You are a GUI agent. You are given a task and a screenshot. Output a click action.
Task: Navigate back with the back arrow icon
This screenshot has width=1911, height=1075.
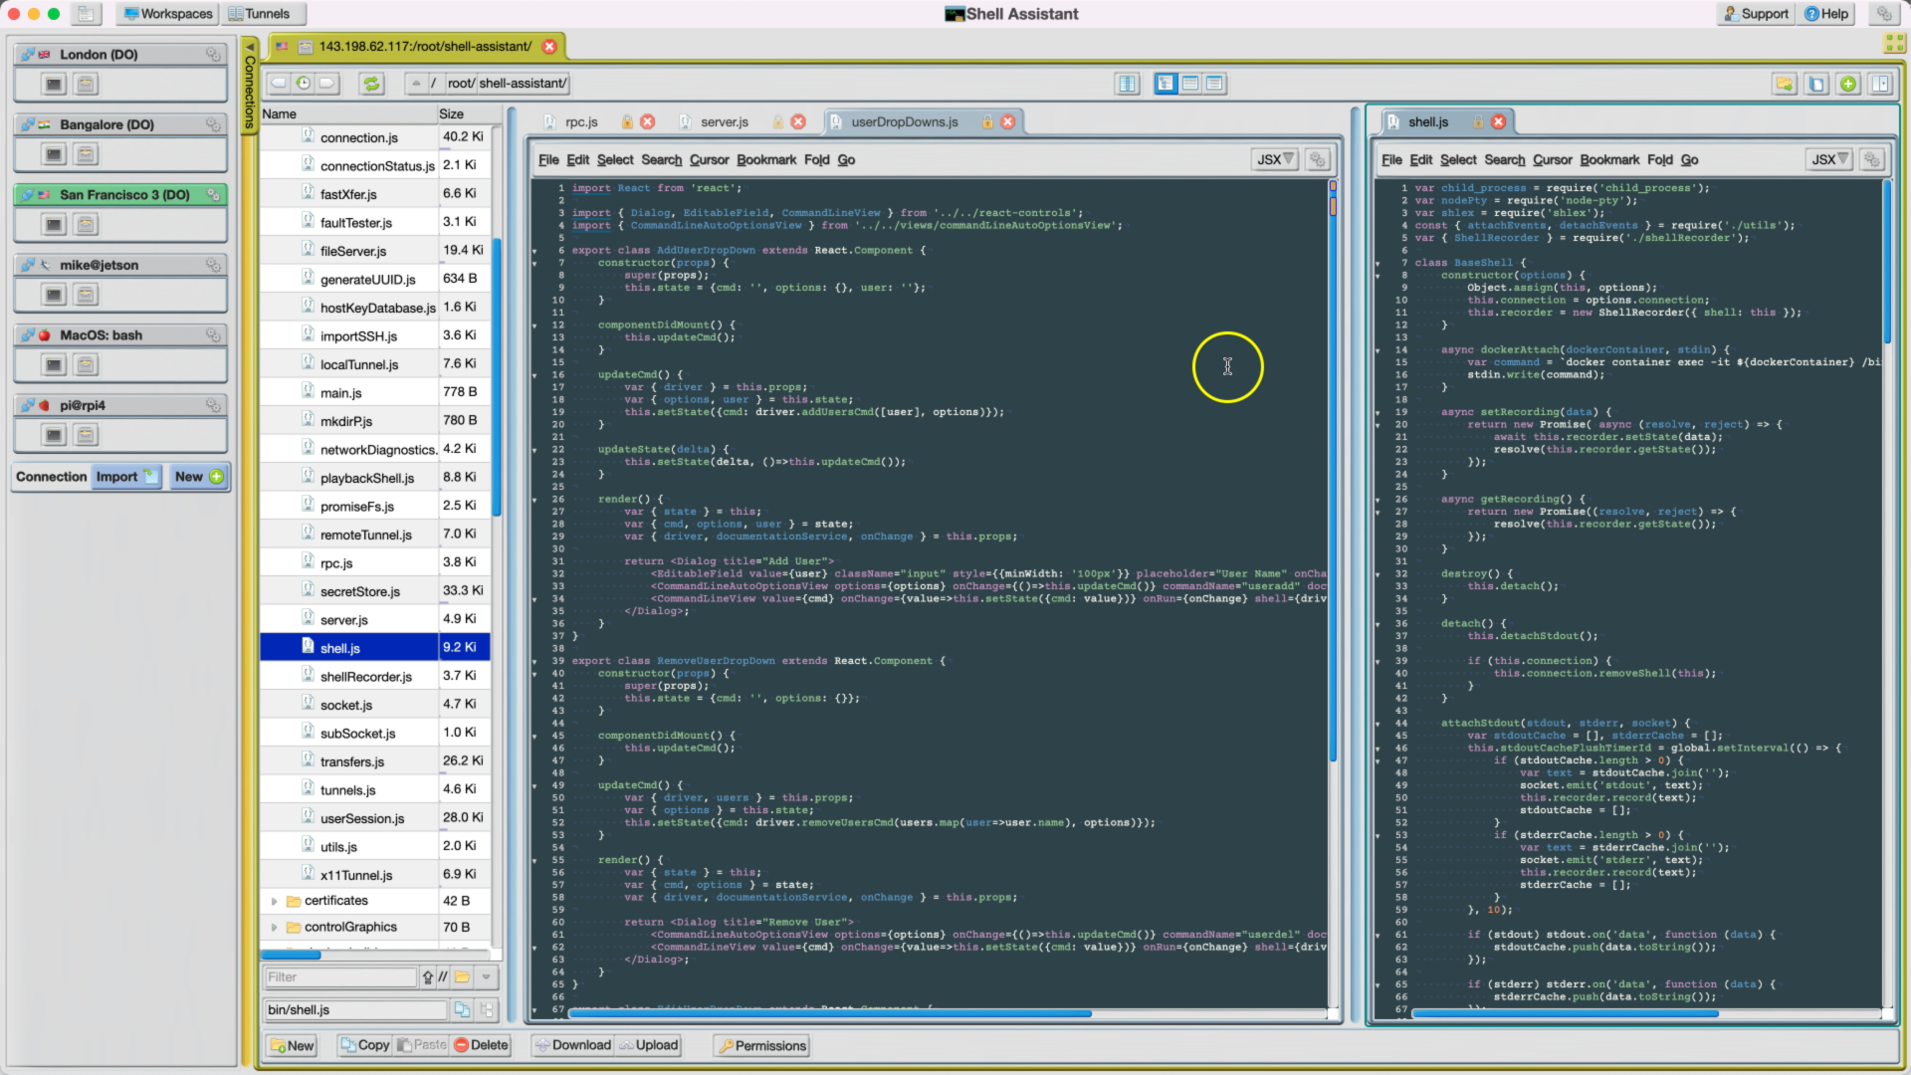click(279, 84)
